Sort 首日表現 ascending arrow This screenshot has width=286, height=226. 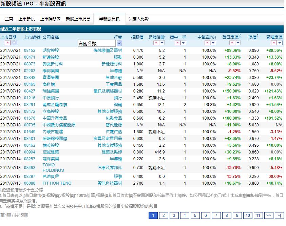[232, 43]
